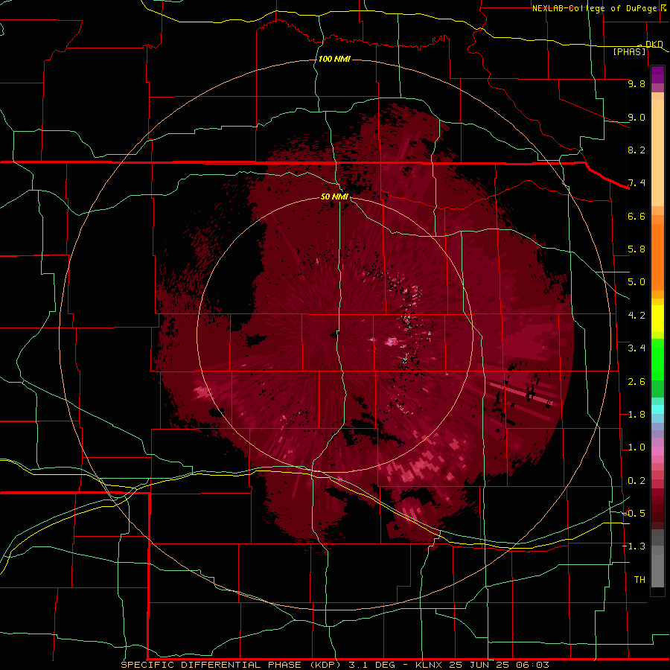Click the cyan segment of the color bar
The image size is (670, 670).
657,409
